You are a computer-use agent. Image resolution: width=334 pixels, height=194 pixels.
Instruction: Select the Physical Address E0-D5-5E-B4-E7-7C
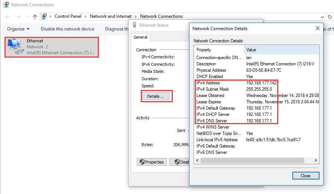pyautogui.click(x=263, y=70)
